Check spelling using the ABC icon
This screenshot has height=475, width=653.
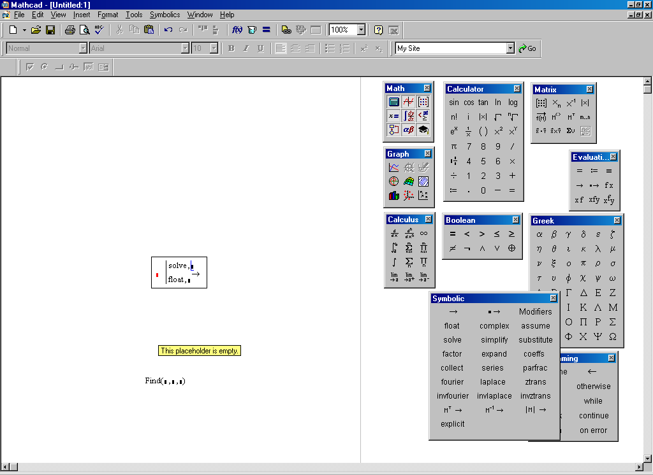[x=99, y=30]
